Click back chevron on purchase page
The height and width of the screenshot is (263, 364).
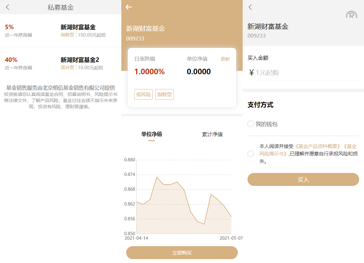pos(250,7)
